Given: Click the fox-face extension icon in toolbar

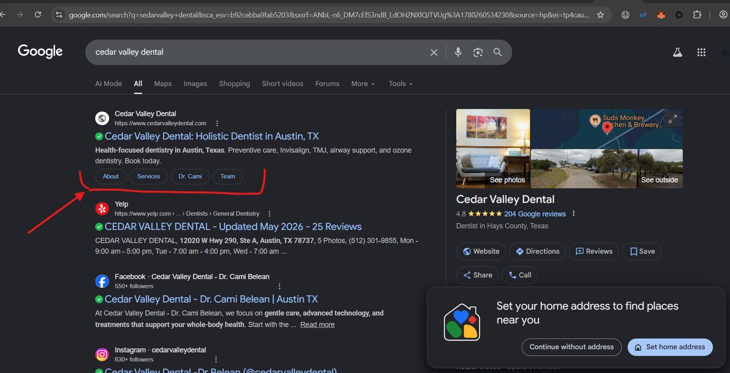Looking at the screenshot, I should [x=661, y=15].
